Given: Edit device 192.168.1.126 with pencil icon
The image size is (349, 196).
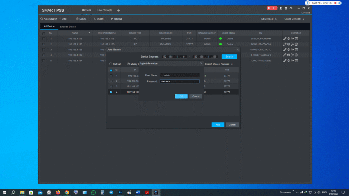Looking at the screenshot, I should (x=285, y=50).
